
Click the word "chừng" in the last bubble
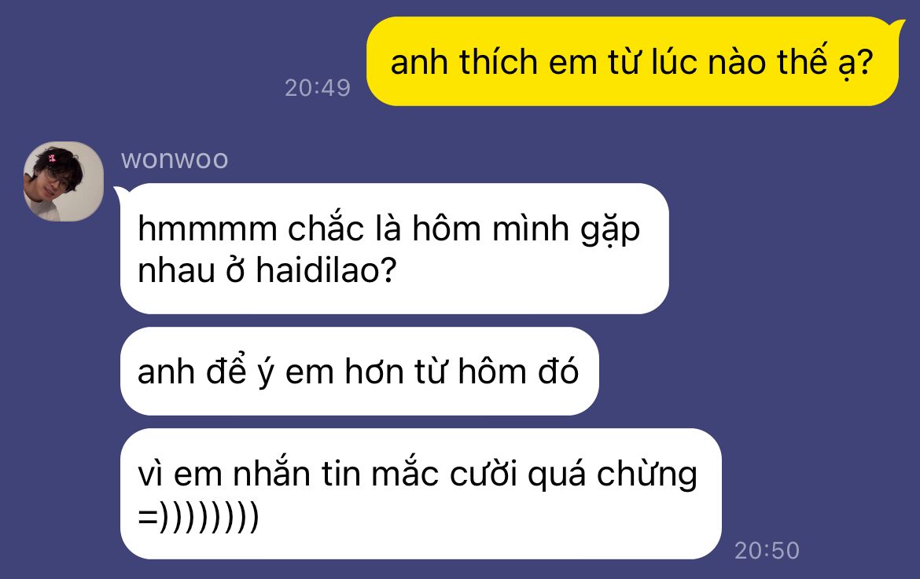(647, 475)
